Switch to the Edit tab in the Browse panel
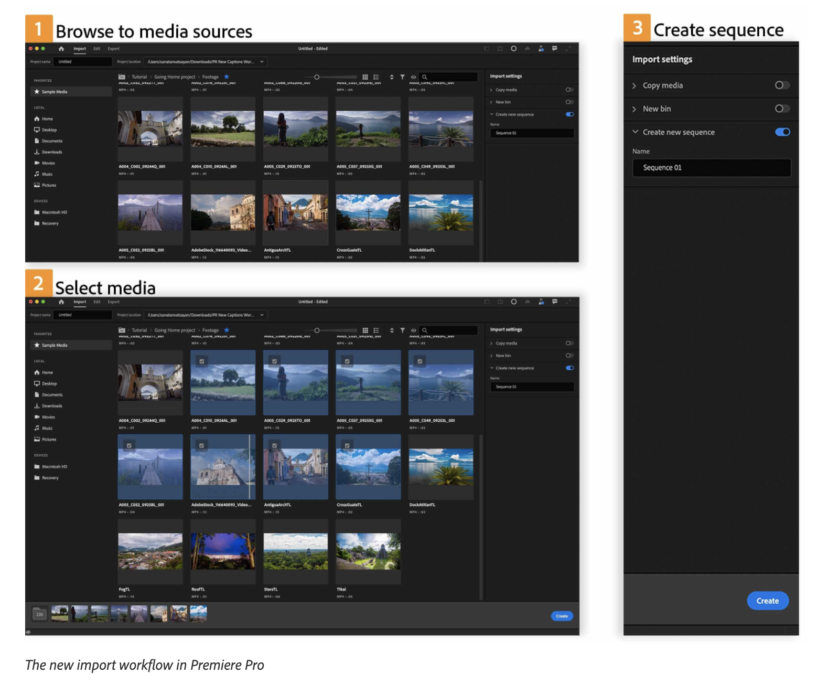This screenshot has width=818, height=685. (97, 49)
